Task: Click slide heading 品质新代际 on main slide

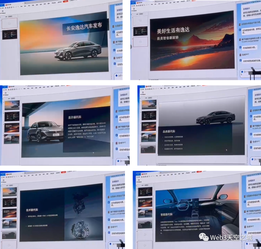Action: pos(169,131)
